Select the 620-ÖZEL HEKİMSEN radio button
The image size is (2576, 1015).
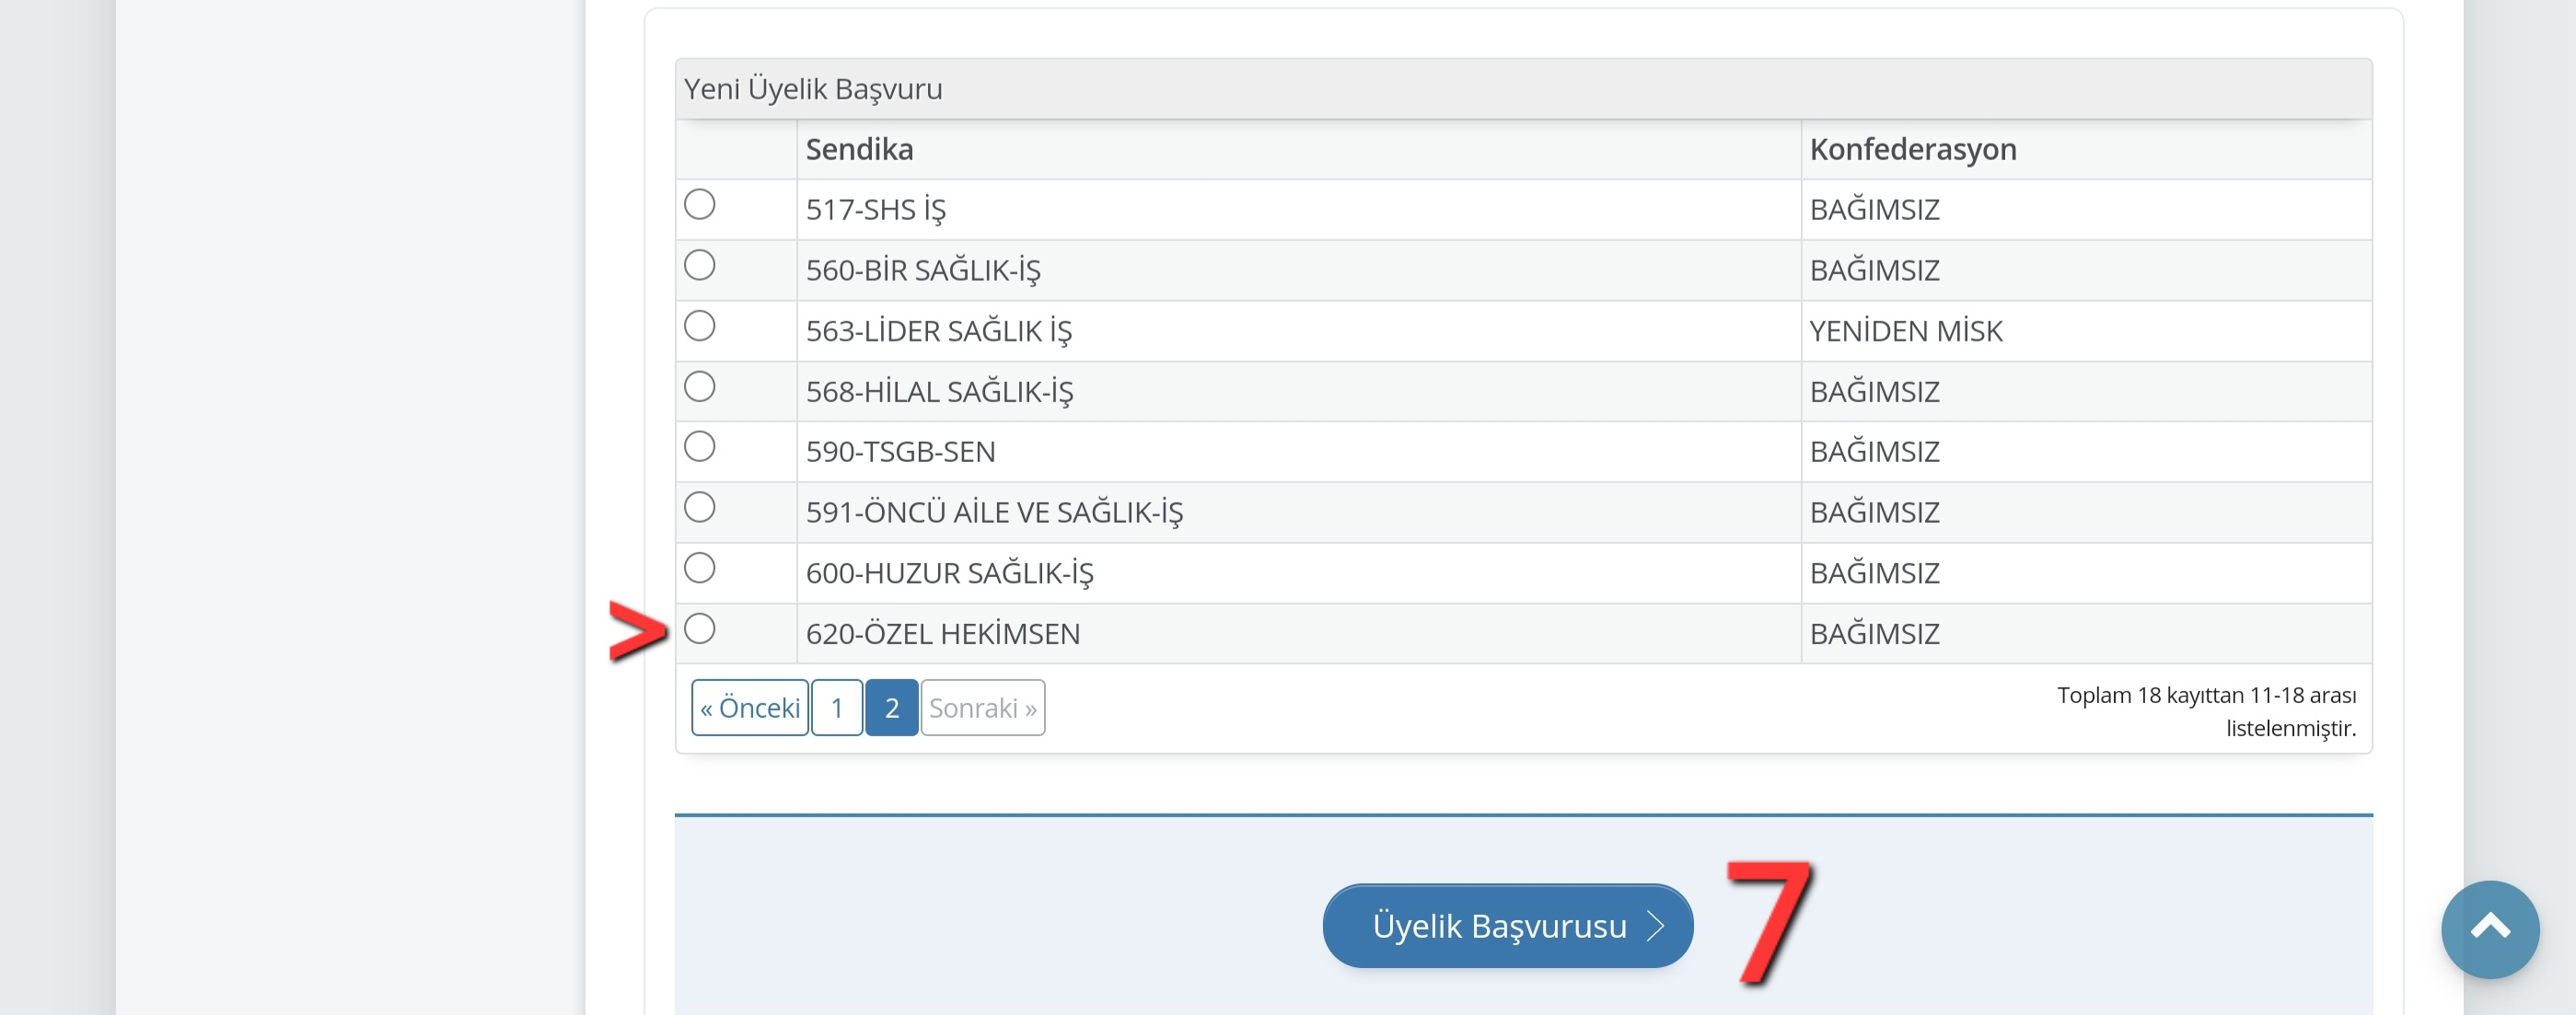pyautogui.click(x=699, y=629)
